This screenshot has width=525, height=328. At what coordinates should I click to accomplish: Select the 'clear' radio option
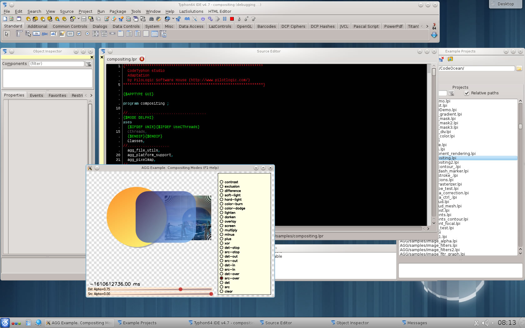point(221,291)
